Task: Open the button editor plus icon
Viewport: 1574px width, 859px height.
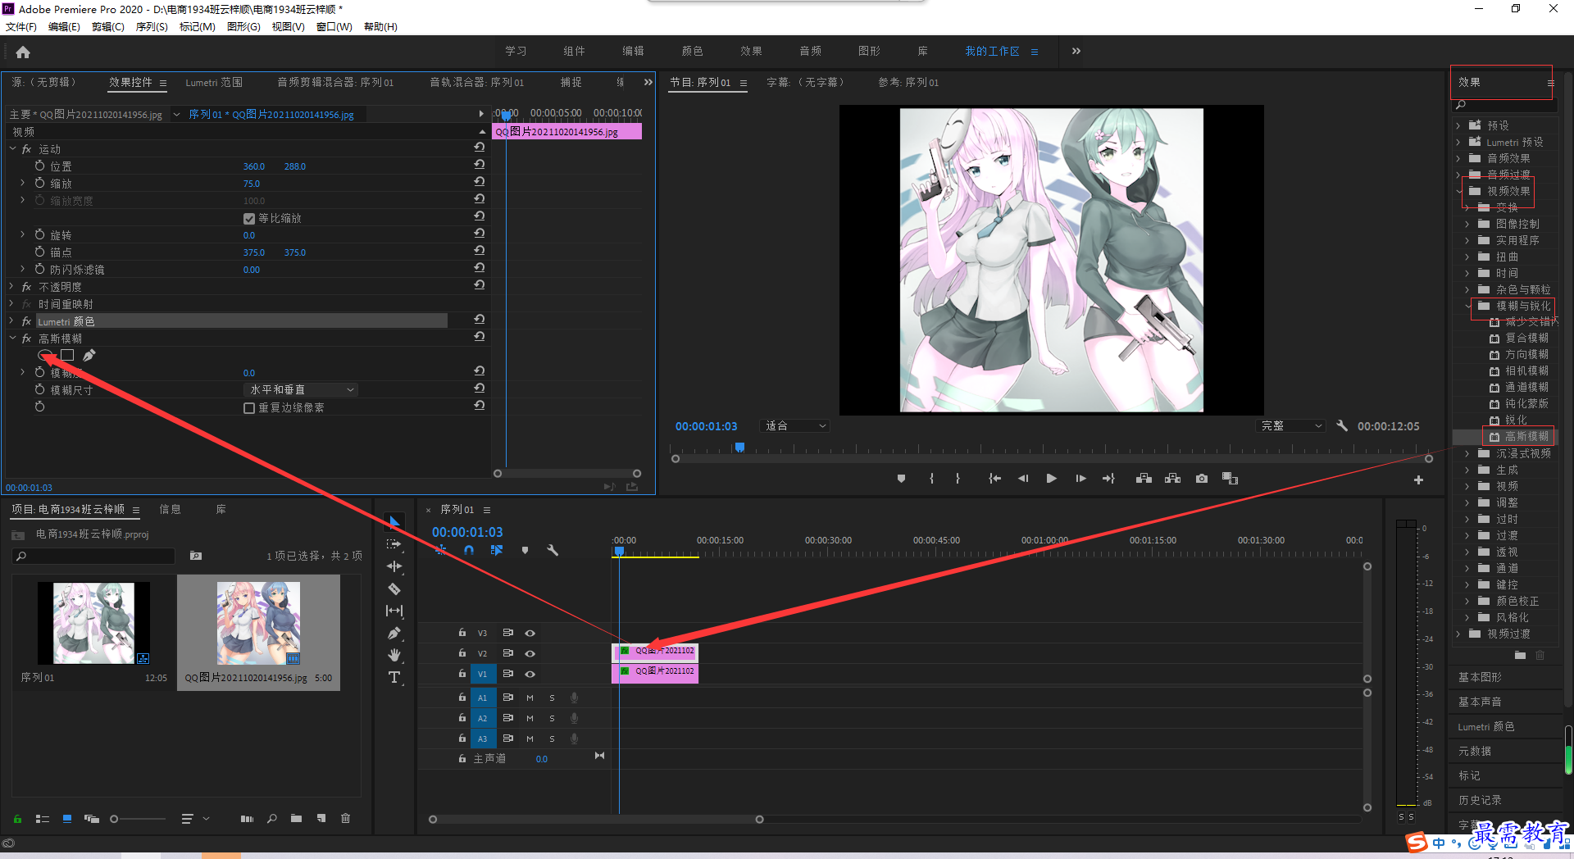Action: (x=1418, y=480)
